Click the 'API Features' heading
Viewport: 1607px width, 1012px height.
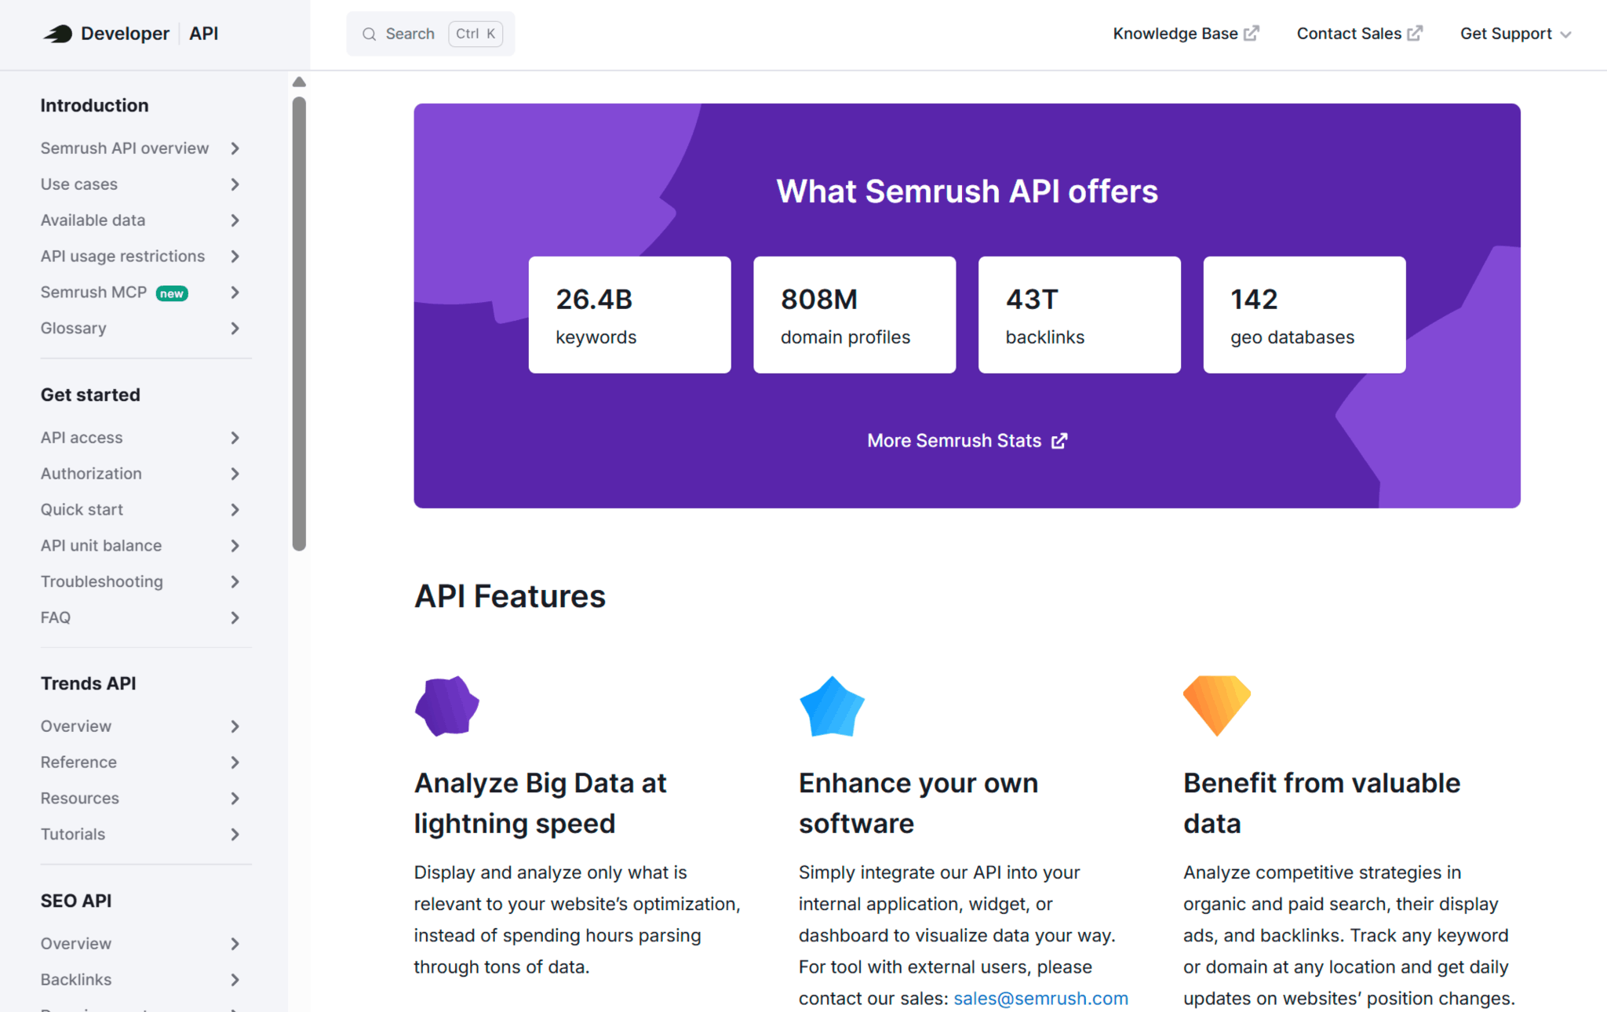coord(510,596)
